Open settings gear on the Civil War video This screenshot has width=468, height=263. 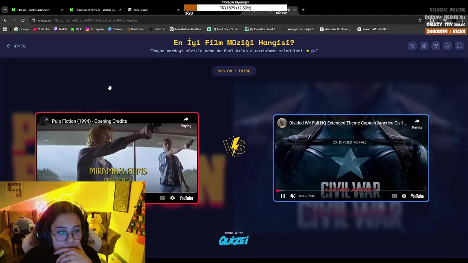pyautogui.click(x=404, y=196)
